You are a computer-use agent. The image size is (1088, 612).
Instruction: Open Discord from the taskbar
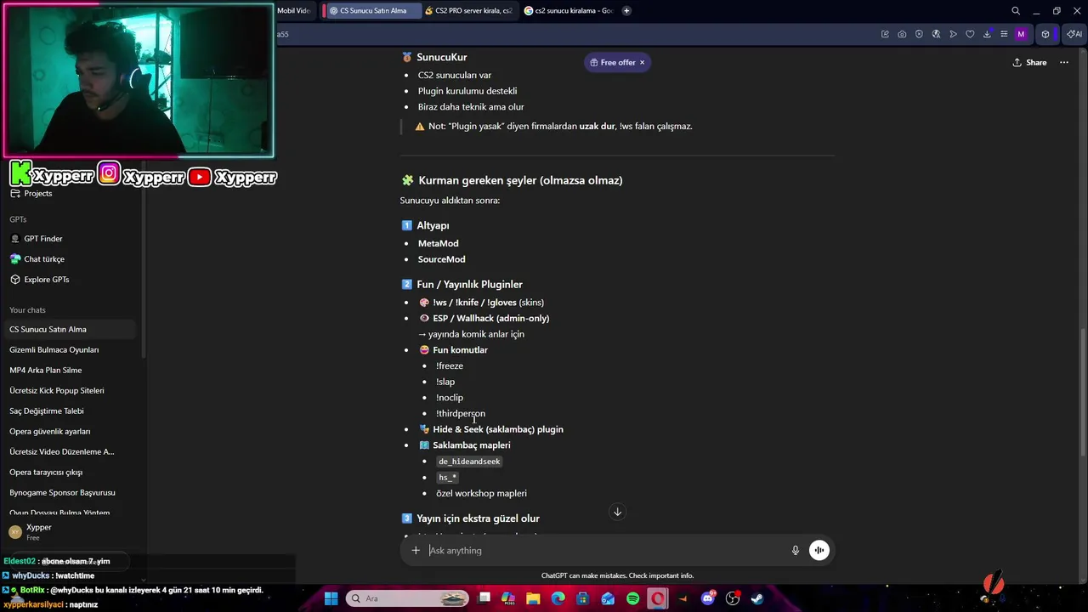[708, 598]
